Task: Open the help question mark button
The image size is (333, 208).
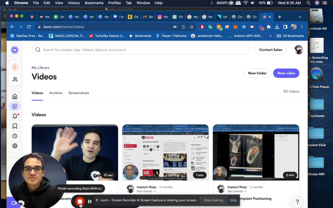Action: coord(297,202)
